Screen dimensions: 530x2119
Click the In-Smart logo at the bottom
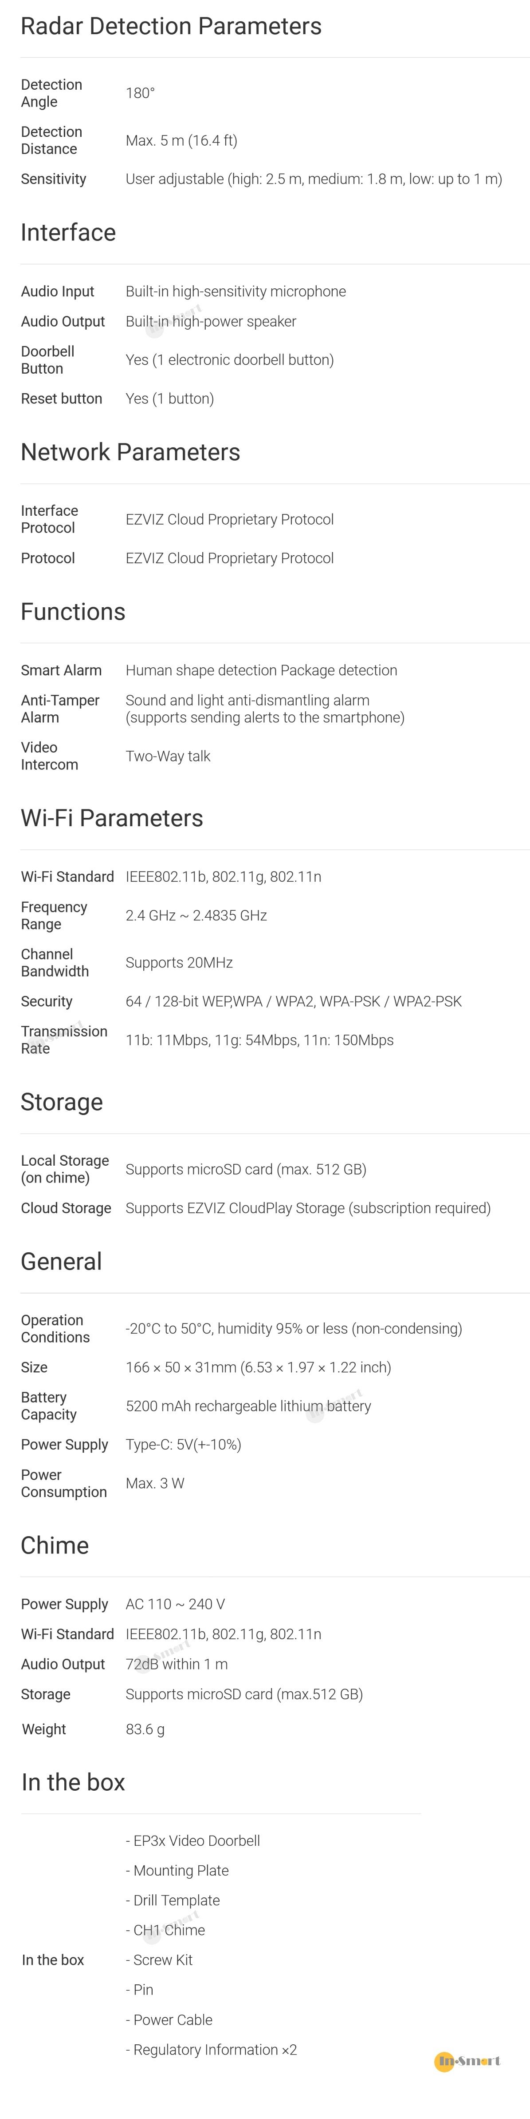click(x=467, y=2061)
